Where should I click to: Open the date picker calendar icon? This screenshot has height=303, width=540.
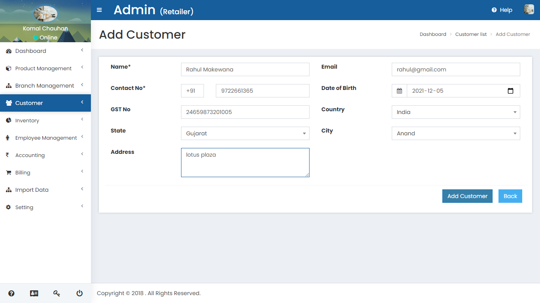coord(510,91)
